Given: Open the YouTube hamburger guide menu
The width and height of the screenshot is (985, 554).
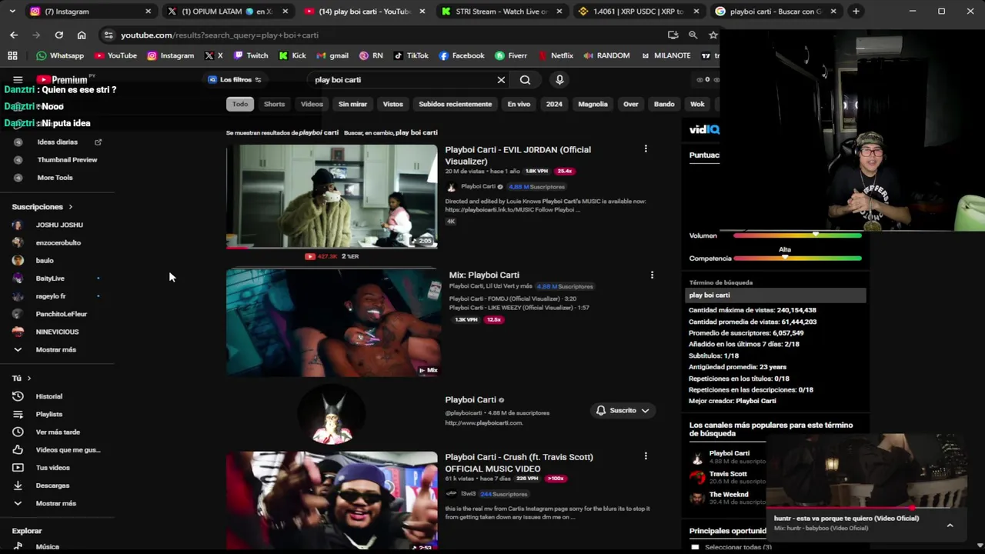Looking at the screenshot, I should coord(18,79).
